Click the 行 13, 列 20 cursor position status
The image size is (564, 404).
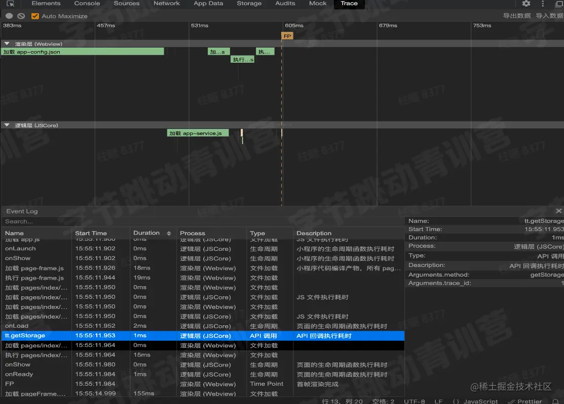[x=342, y=401]
